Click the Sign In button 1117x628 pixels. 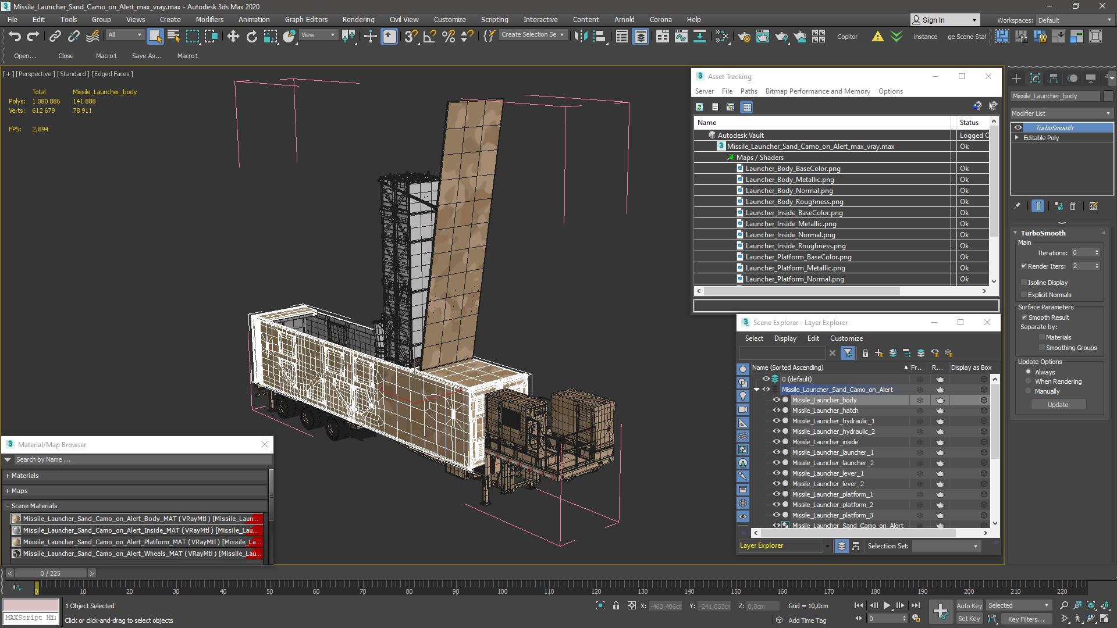click(944, 20)
